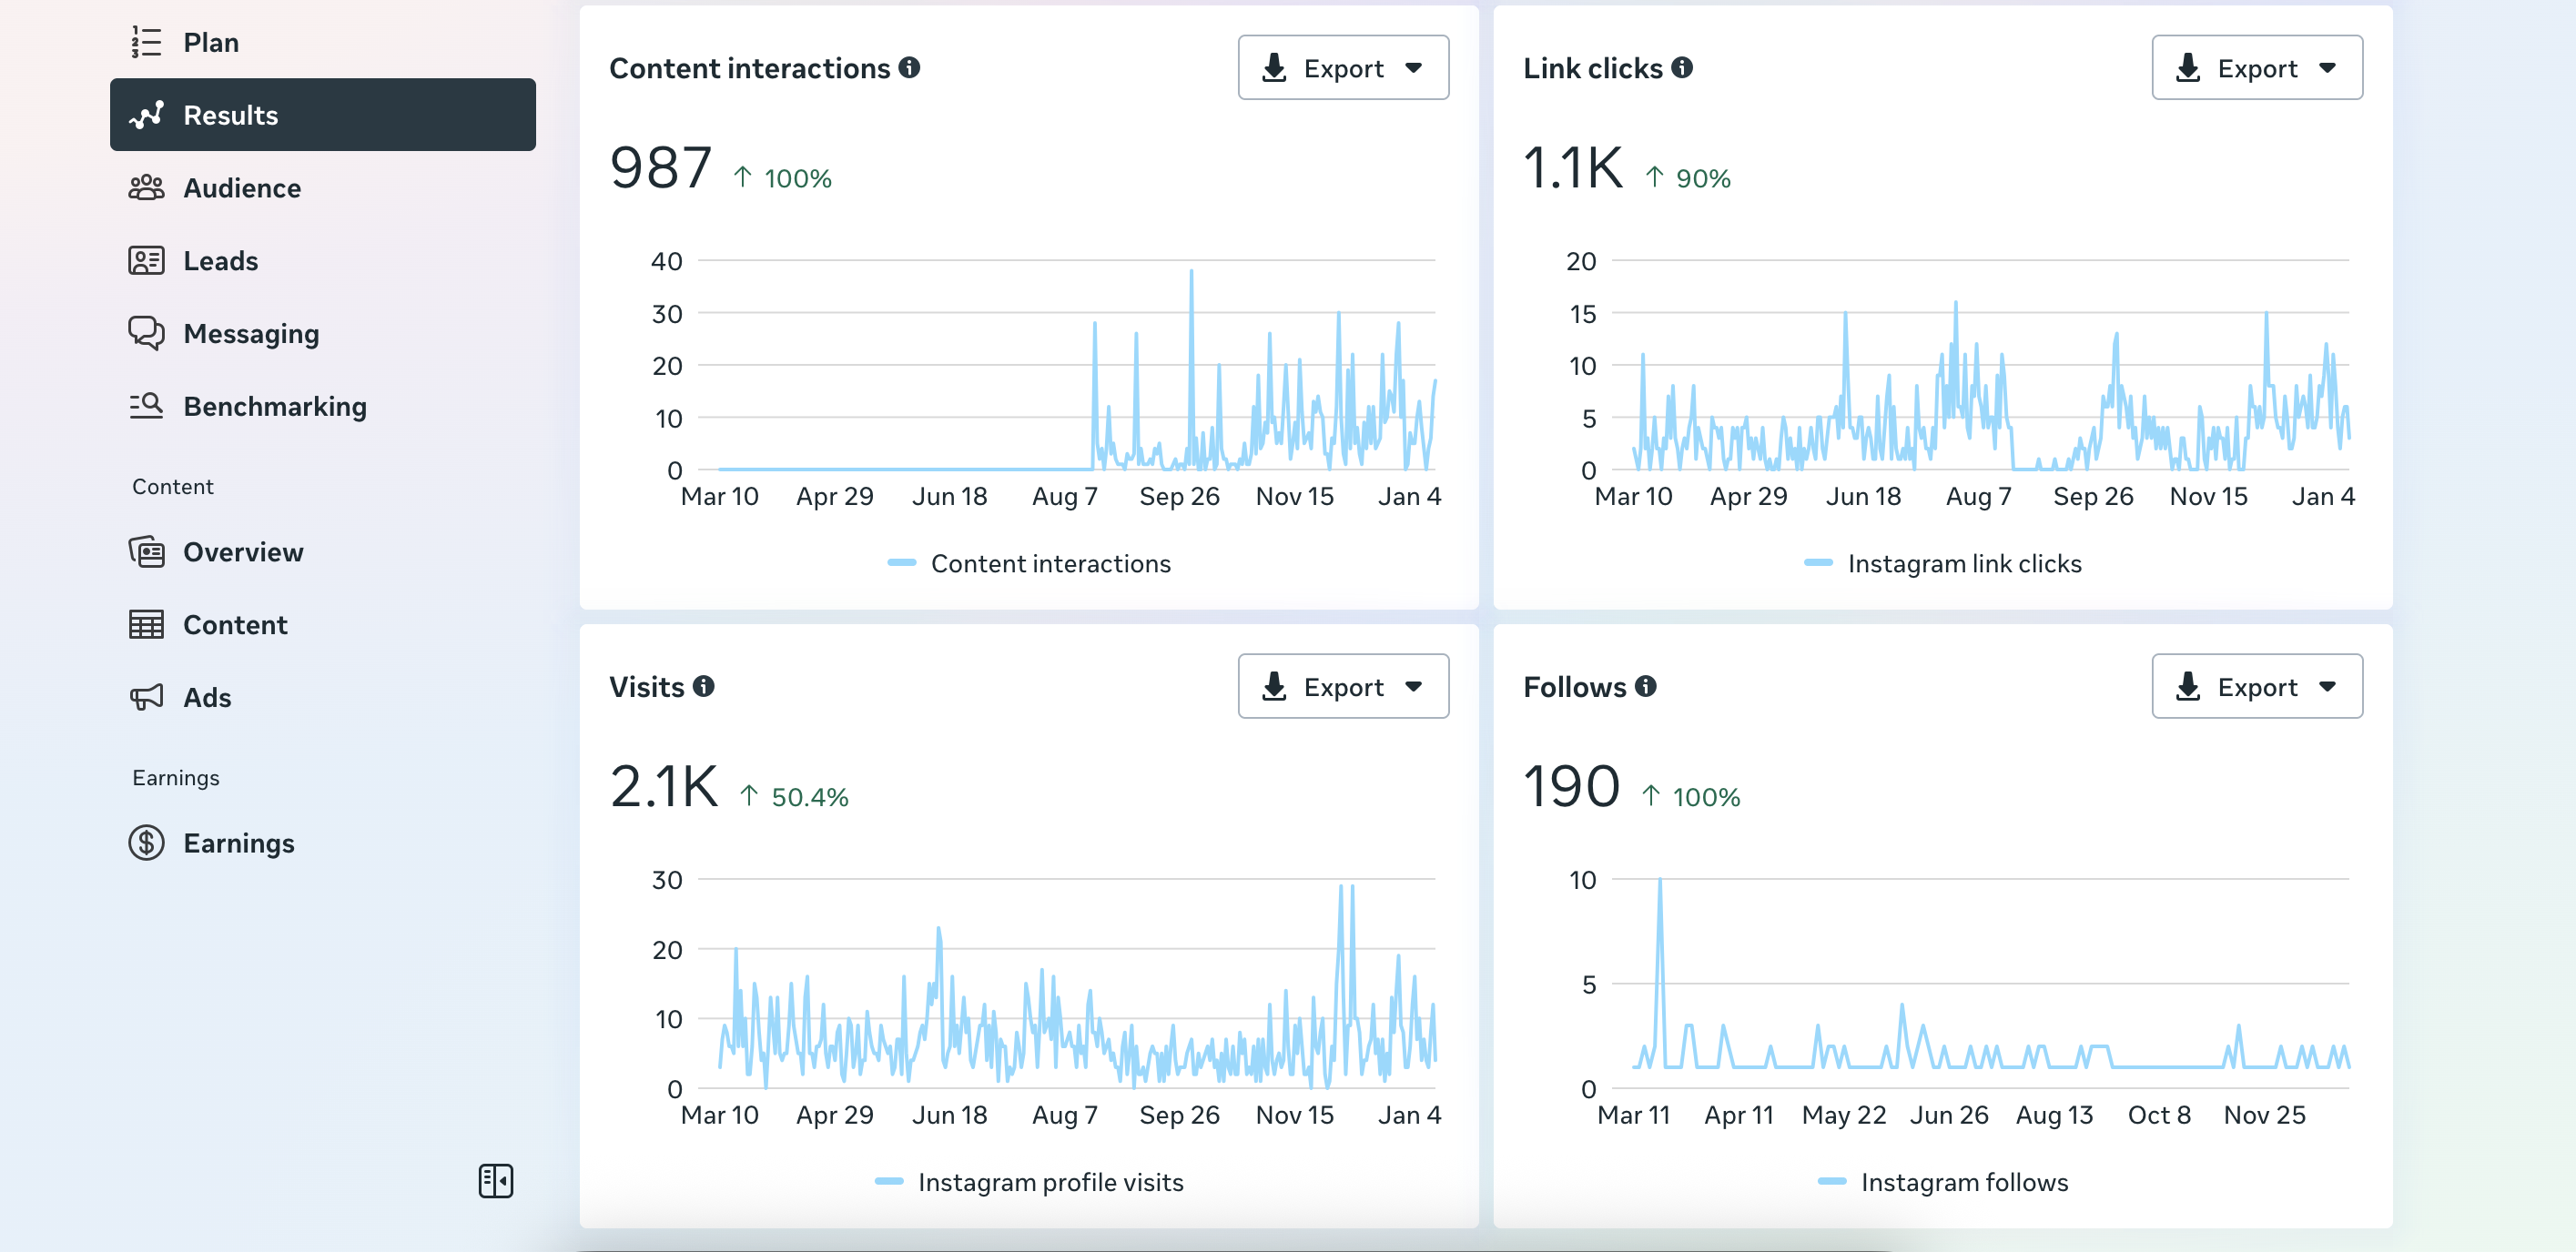Image resolution: width=2576 pixels, height=1252 pixels.
Task: Click the Messaging chat bubble icon
Action: tap(147, 333)
